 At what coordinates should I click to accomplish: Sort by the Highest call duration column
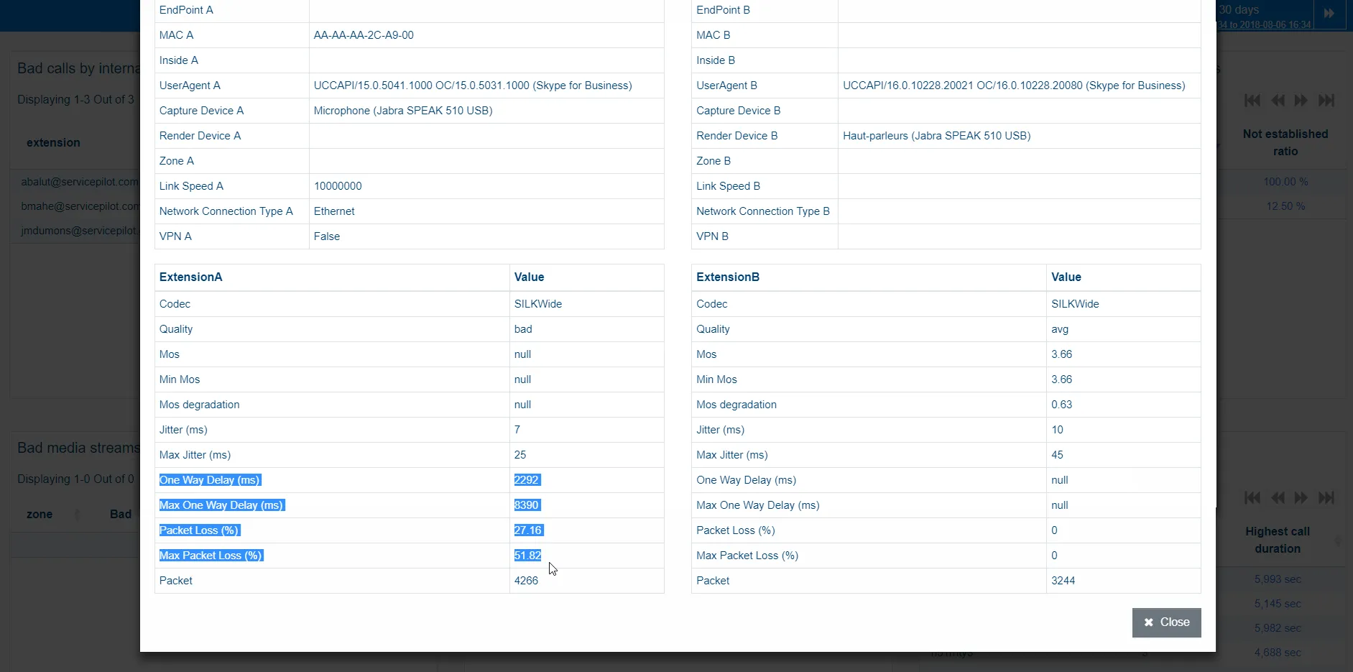click(1278, 540)
